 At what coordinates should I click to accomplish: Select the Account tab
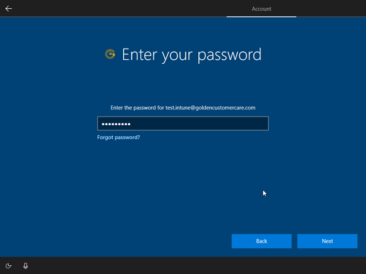coord(261,9)
